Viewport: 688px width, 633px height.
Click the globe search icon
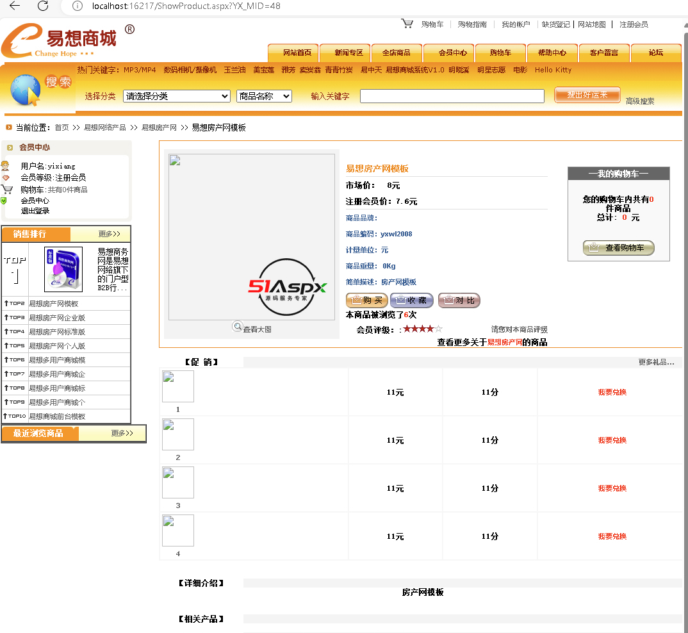[x=26, y=90]
